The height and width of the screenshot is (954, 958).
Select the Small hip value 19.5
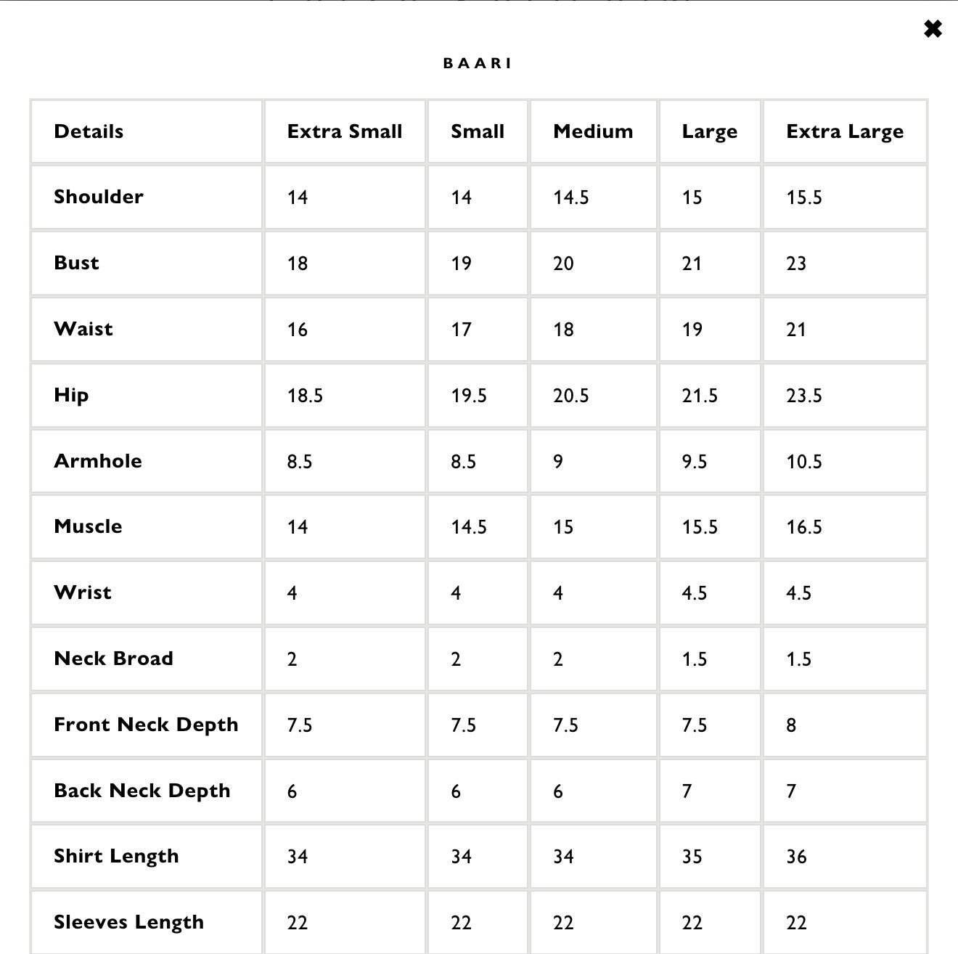(469, 396)
